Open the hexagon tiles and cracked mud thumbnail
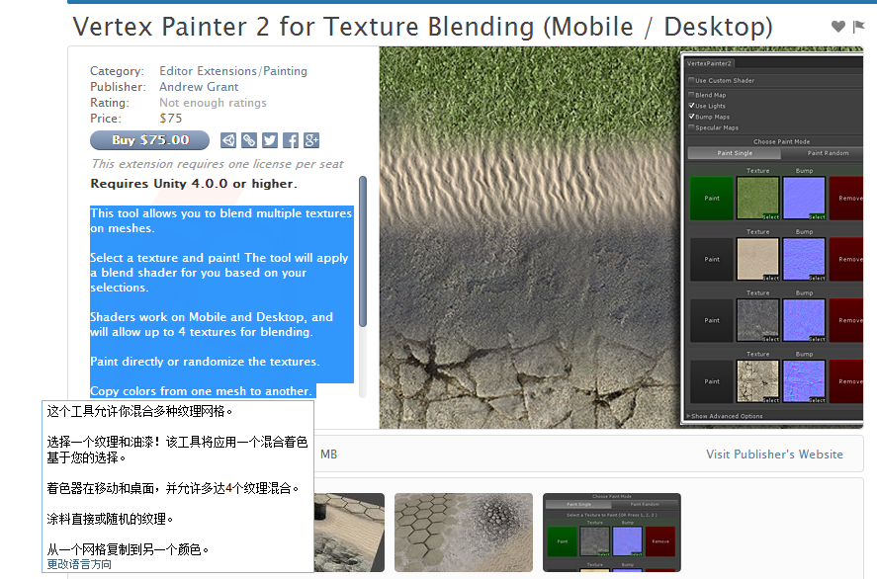This screenshot has width=877, height=579. [x=464, y=532]
